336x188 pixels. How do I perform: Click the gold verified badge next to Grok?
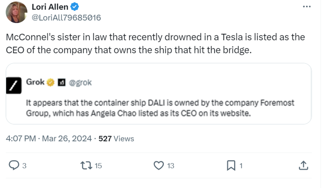click(x=50, y=82)
